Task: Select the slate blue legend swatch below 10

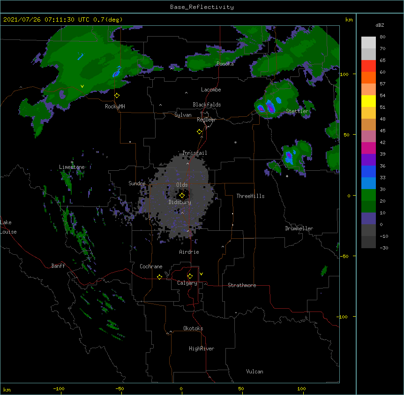Action: tap(368, 219)
